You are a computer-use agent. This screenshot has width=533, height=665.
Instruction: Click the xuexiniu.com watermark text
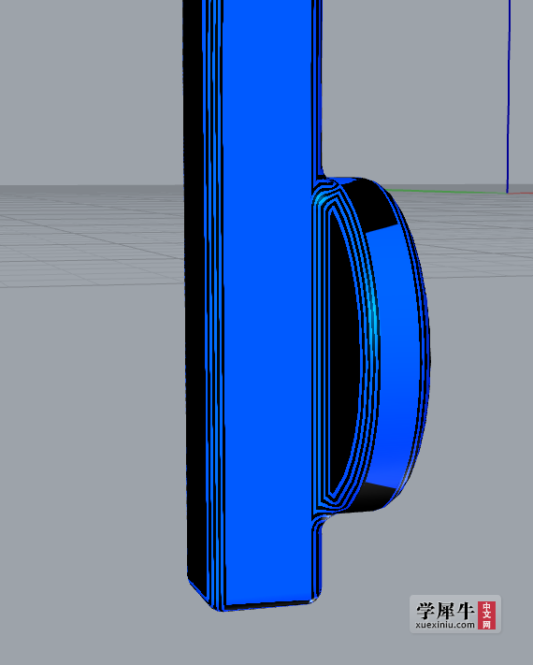445,625
